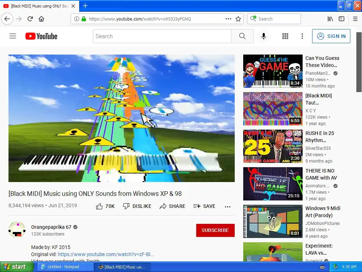Open the original vid YouTube link
Screen dimensions: 362x272
click(106, 254)
